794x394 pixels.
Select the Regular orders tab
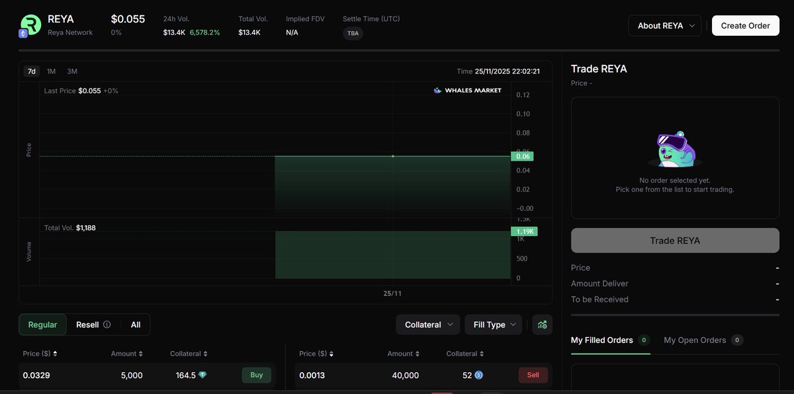tap(43, 325)
